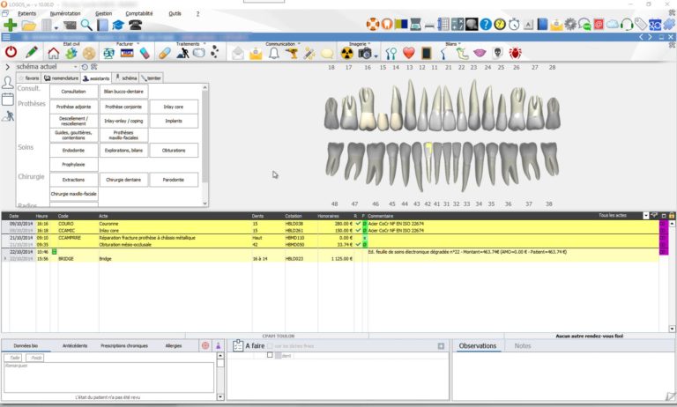
Task: Click the magnifying glass search icon
Action: tap(86, 26)
